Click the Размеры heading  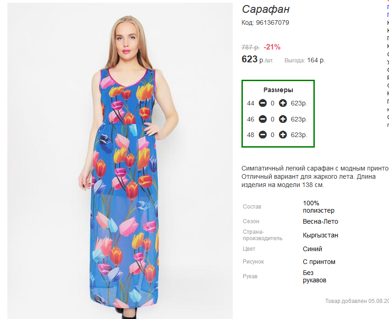pos(278,90)
